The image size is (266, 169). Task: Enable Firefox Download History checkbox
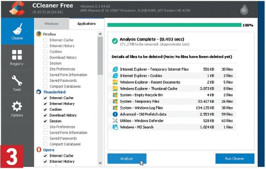45,58
